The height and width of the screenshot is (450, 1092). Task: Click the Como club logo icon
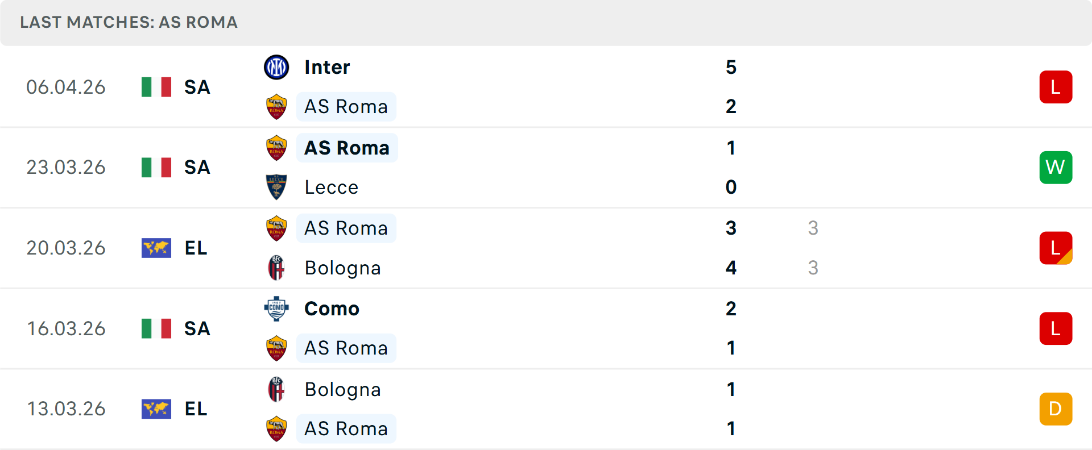(x=276, y=309)
